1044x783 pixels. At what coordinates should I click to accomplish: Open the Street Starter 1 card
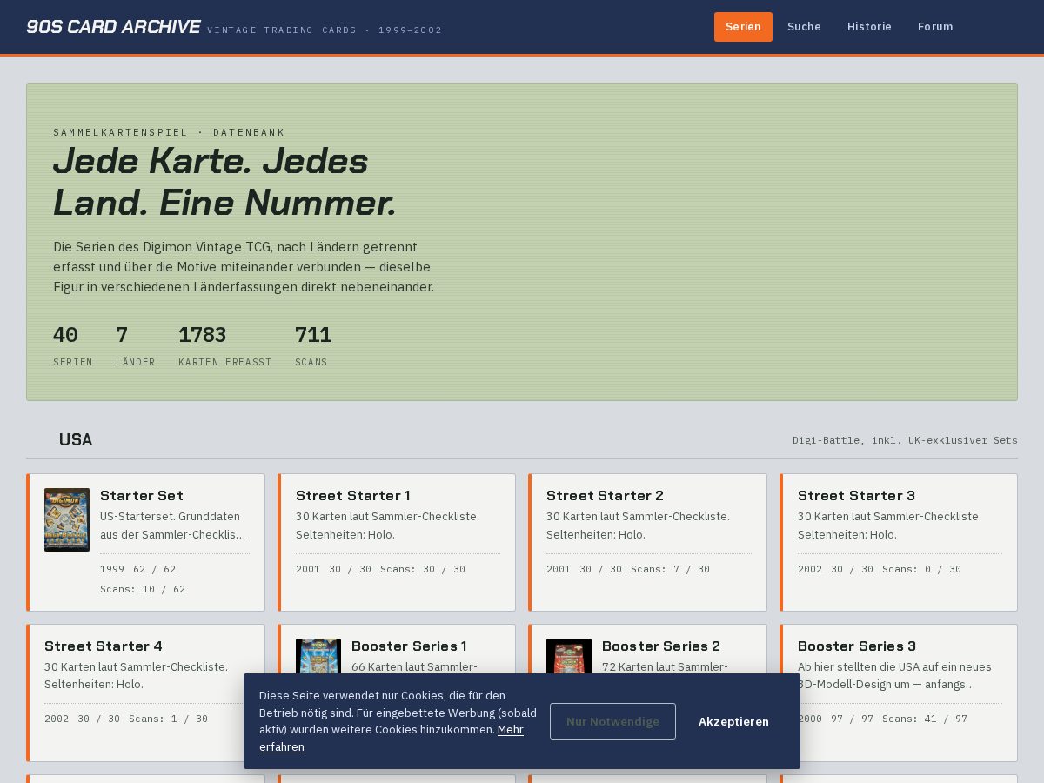[397, 542]
